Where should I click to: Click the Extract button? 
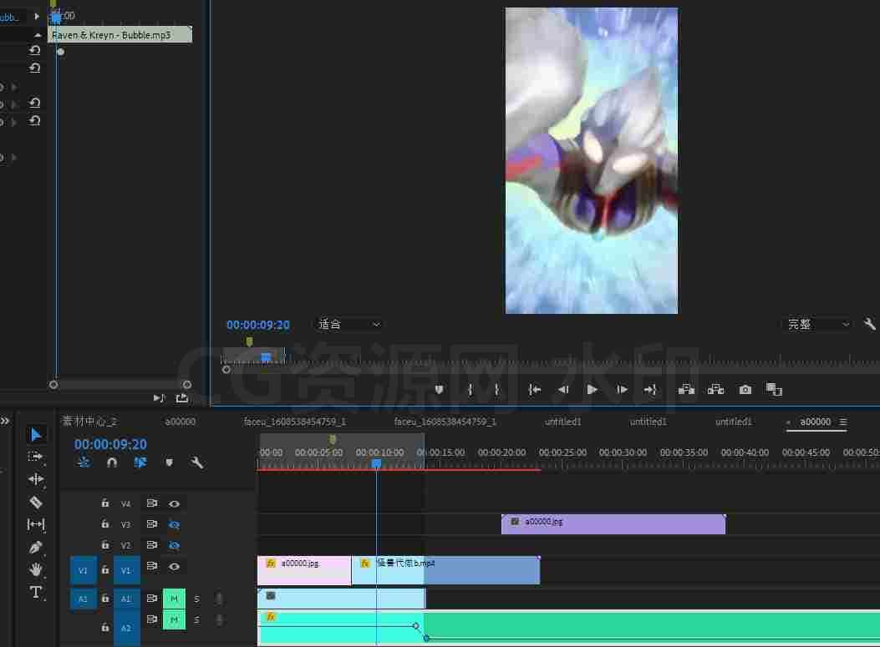(x=715, y=390)
